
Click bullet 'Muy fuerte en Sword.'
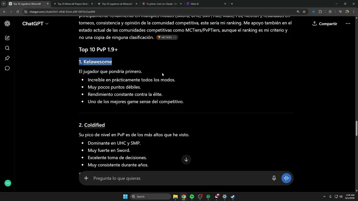(109, 150)
